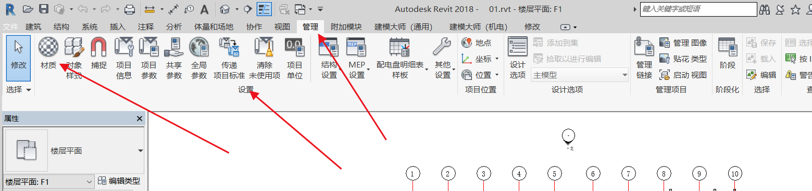Open MEP Settings (MEP设置) dropdown
Screen dimensions: 812x191
click(x=357, y=58)
